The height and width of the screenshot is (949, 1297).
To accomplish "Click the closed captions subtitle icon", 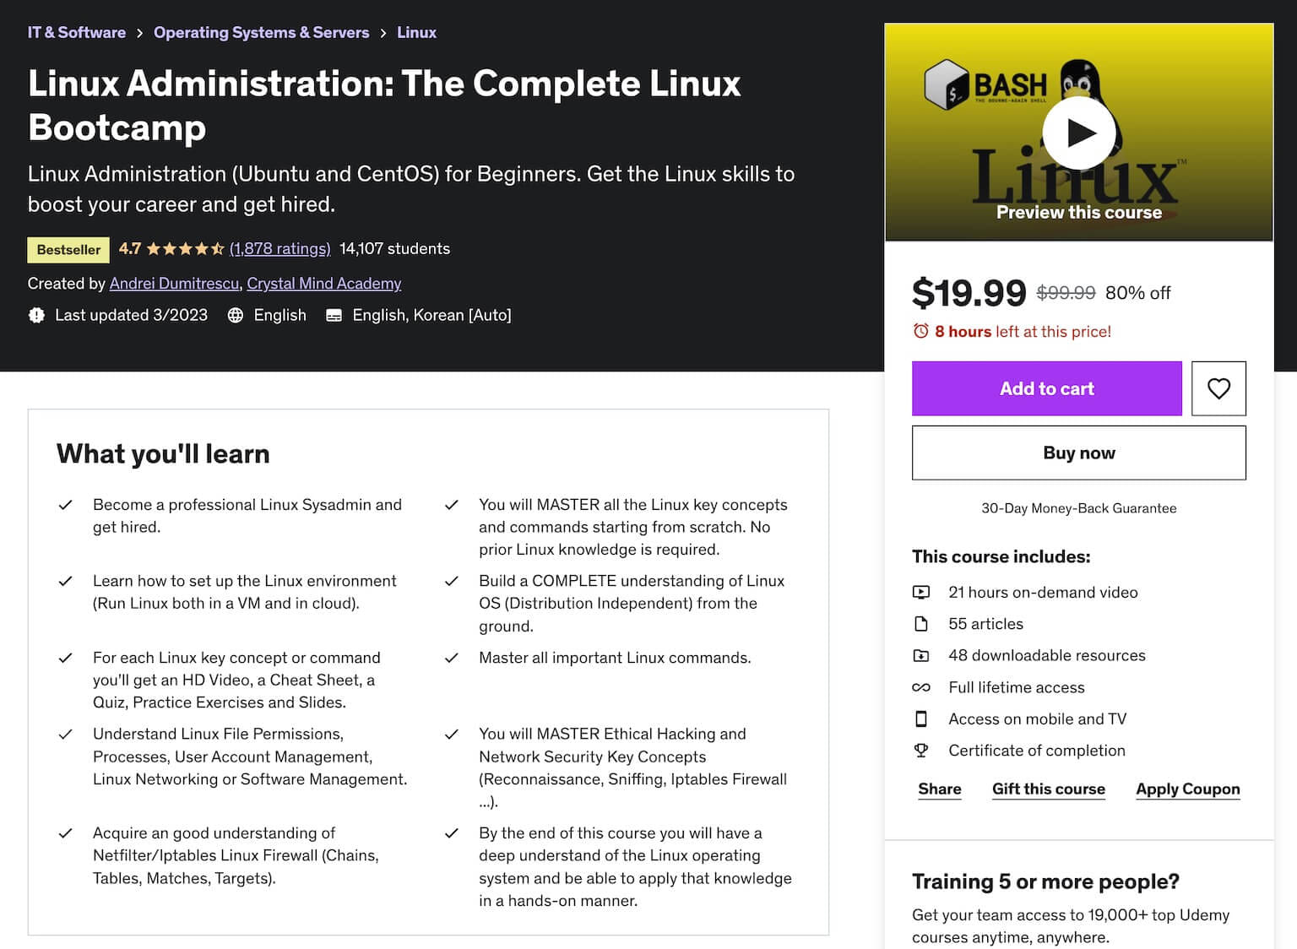I will tap(334, 314).
